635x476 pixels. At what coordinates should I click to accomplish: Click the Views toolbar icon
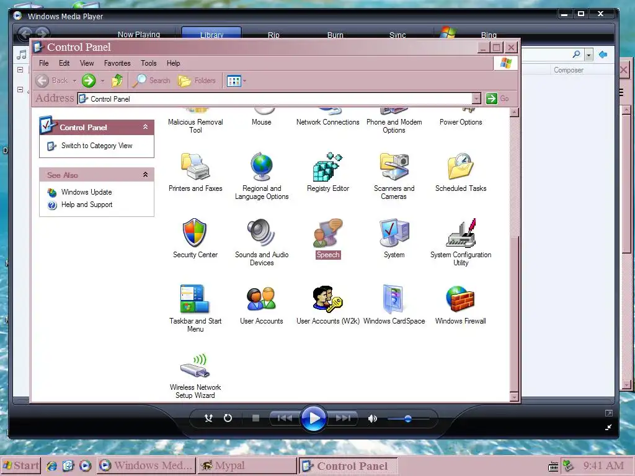tap(234, 81)
